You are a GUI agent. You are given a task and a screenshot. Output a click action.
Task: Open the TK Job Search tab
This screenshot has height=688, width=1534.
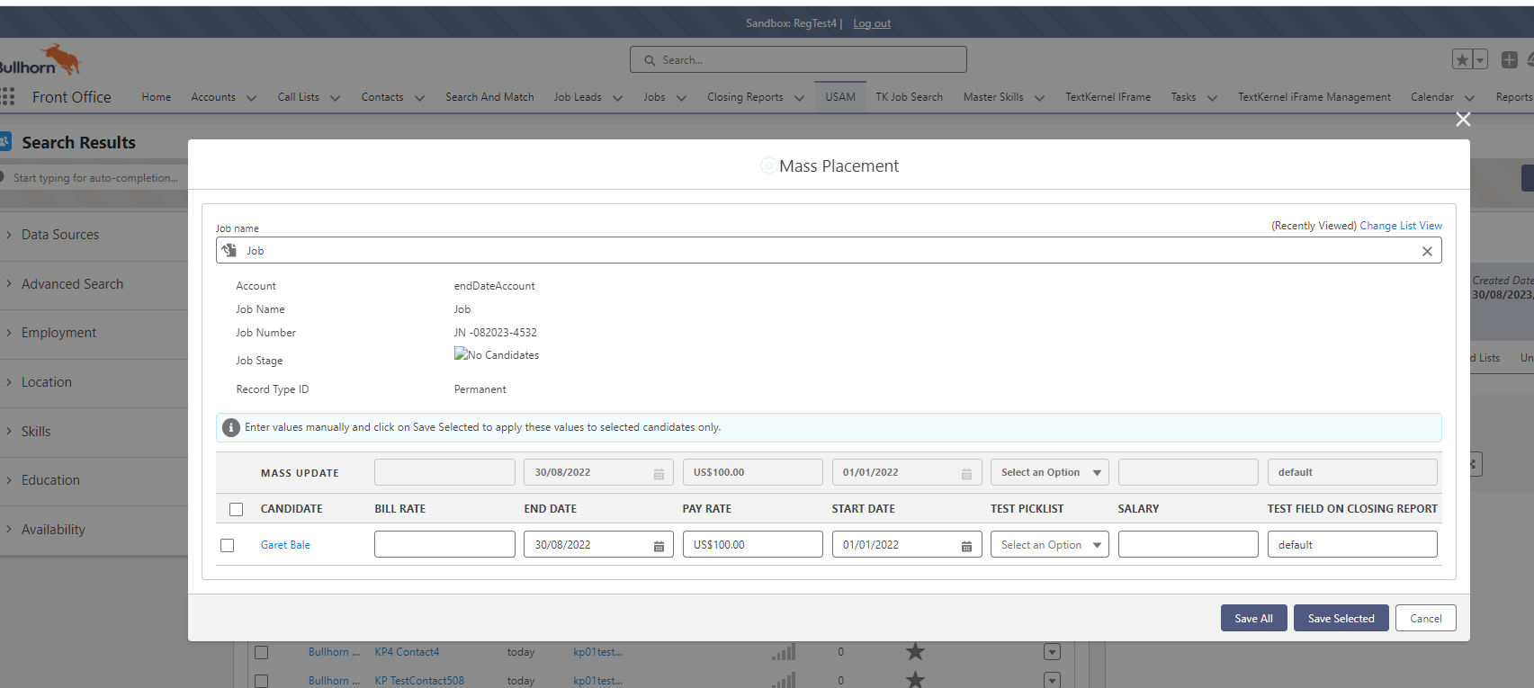[909, 97]
